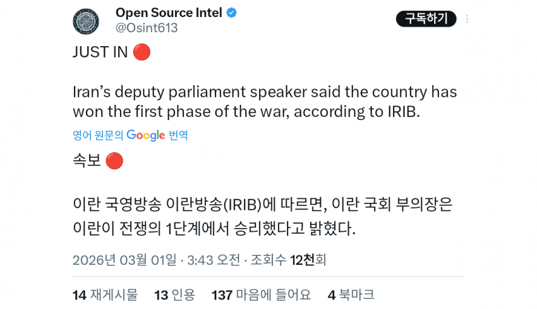Show the 13 인용 quotes list
Screen dimensions: 537x309
[174, 294]
